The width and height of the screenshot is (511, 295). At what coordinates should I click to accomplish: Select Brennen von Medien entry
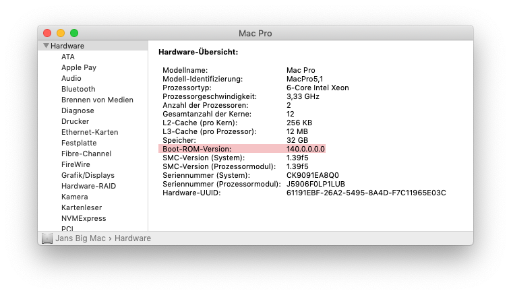coord(97,100)
